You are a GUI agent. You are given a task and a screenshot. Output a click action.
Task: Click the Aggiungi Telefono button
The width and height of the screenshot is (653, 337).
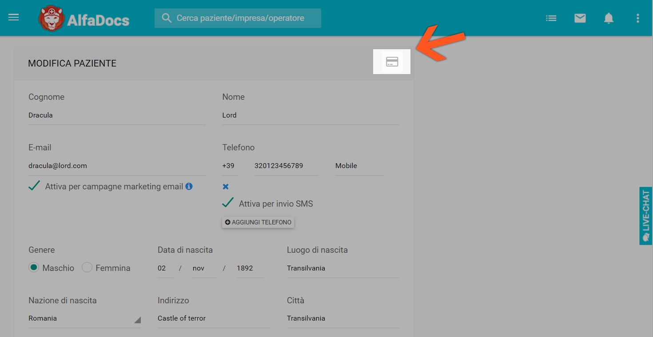258,222
